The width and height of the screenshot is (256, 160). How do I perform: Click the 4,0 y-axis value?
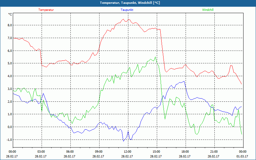10,76
